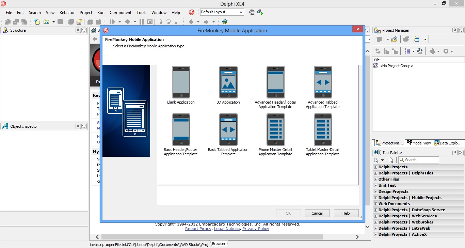Close the Object Inspector panel
Image resolution: width=465 pixels, height=248 pixels.
84,126
